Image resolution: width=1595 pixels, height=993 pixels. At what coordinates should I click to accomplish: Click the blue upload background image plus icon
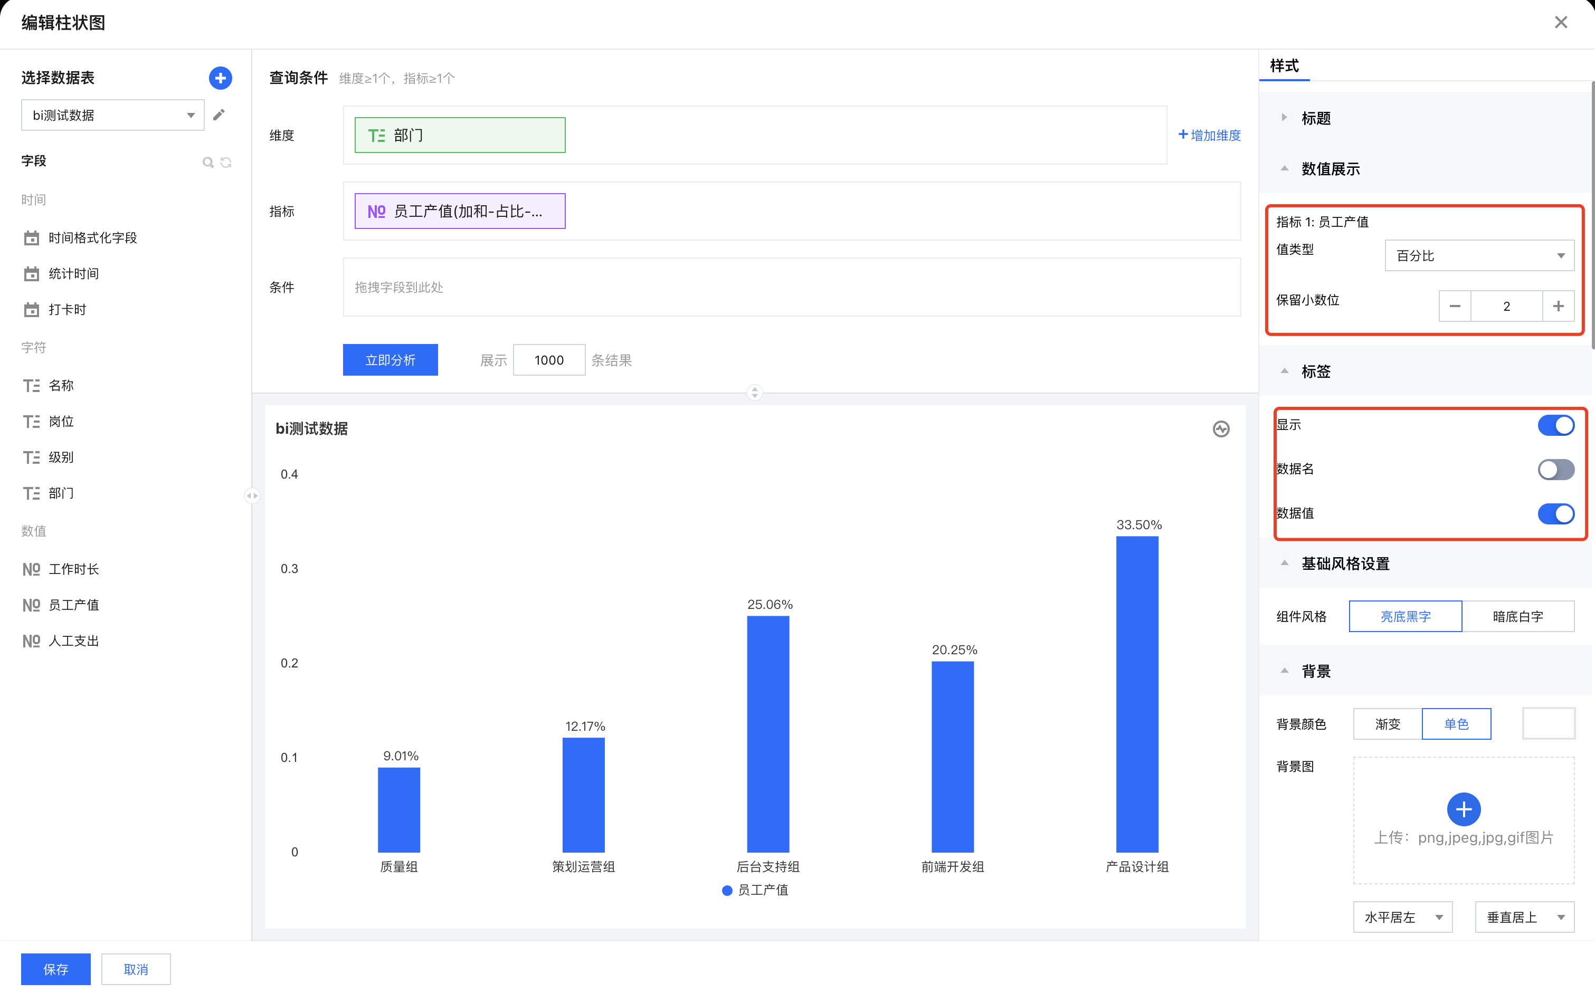tap(1463, 809)
